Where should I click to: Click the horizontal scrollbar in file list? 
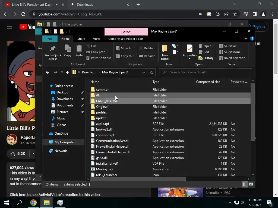coord(138,179)
